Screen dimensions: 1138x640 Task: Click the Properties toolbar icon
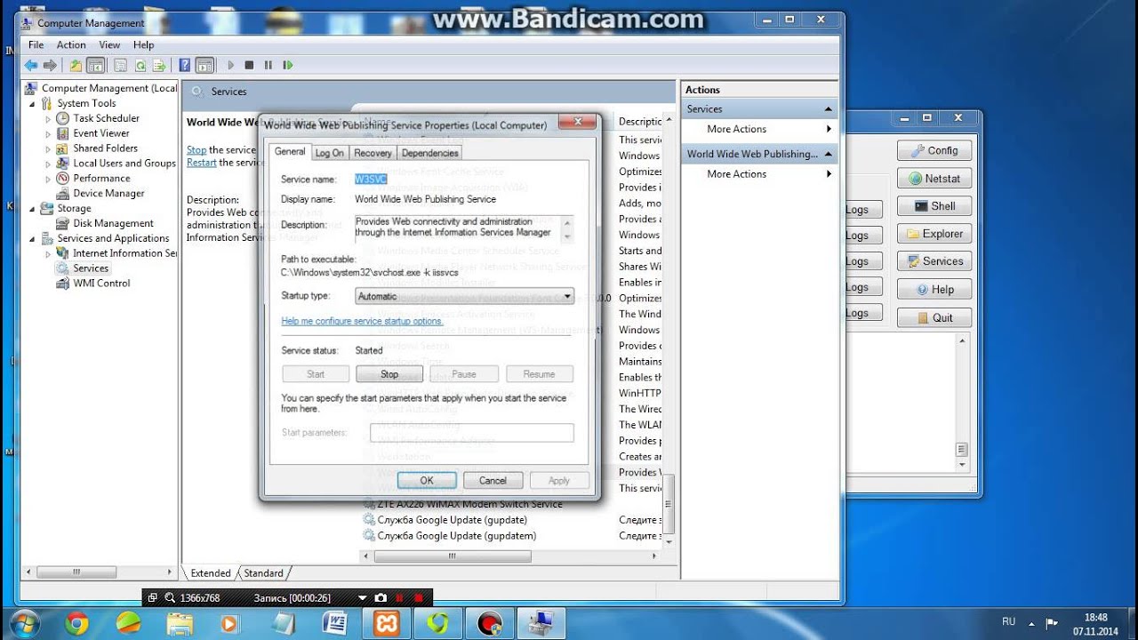tap(120, 65)
